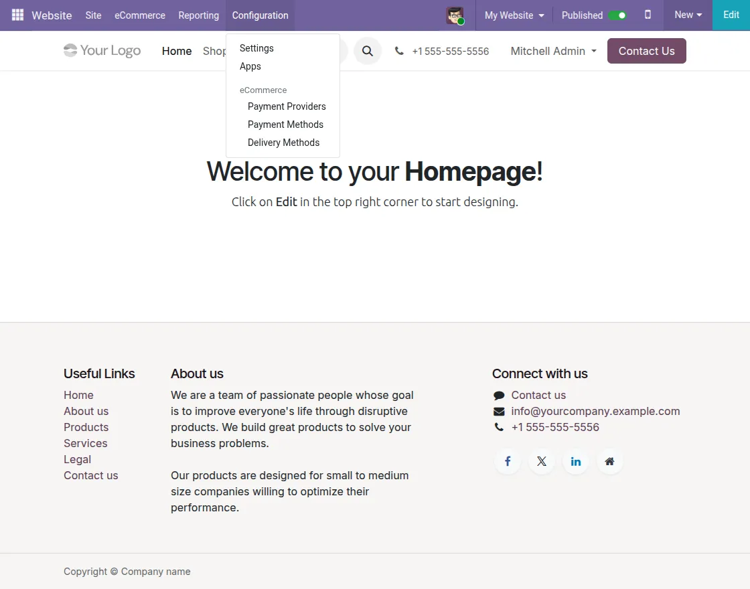Select Settings in Configuration menu
This screenshot has width=750, height=589.
coord(283,48)
